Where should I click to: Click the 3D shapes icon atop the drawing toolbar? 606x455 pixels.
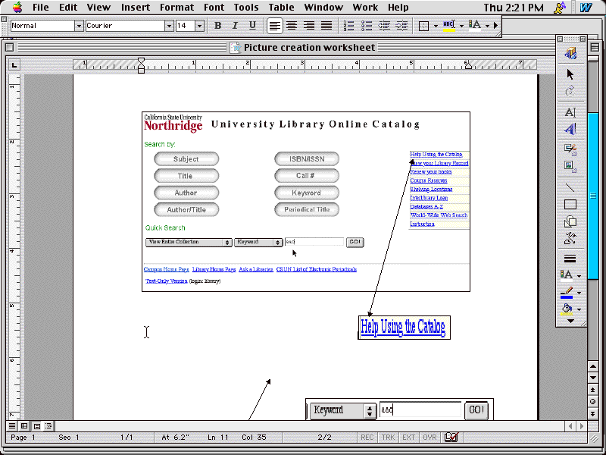pyautogui.click(x=570, y=53)
